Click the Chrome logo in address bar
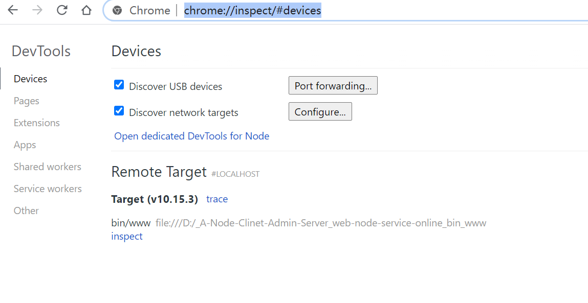 click(117, 11)
